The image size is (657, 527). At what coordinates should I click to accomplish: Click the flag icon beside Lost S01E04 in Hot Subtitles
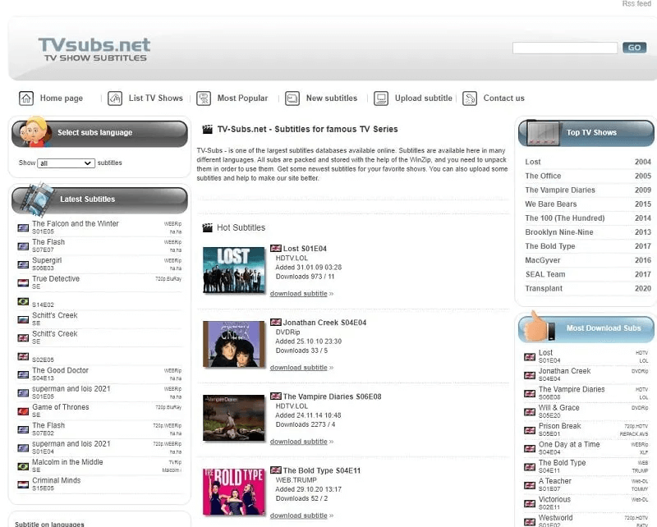click(276, 249)
